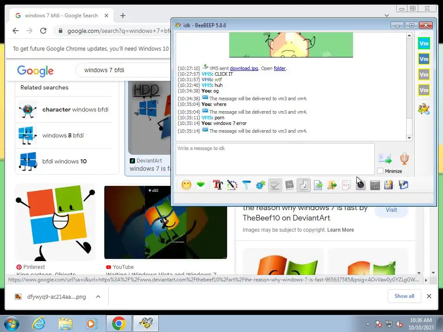The image size is (443, 332).
Task: Click the Google logo
Action: pyautogui.click(x=35, y=70)
